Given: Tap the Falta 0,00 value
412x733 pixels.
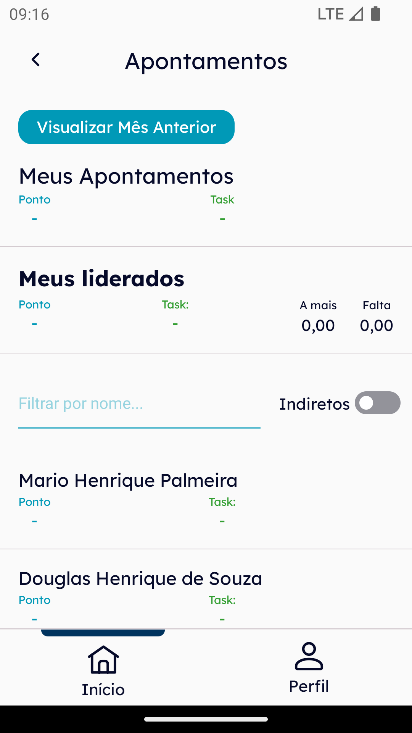Looking at the screenshot, I should (377, 326).
